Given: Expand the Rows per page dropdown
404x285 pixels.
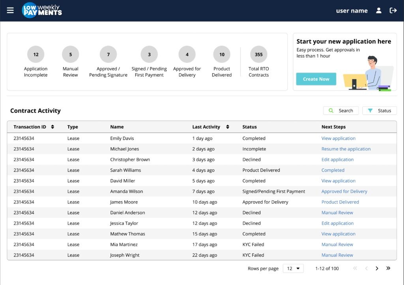Looking at the screenshot, I should click(293, 268).
